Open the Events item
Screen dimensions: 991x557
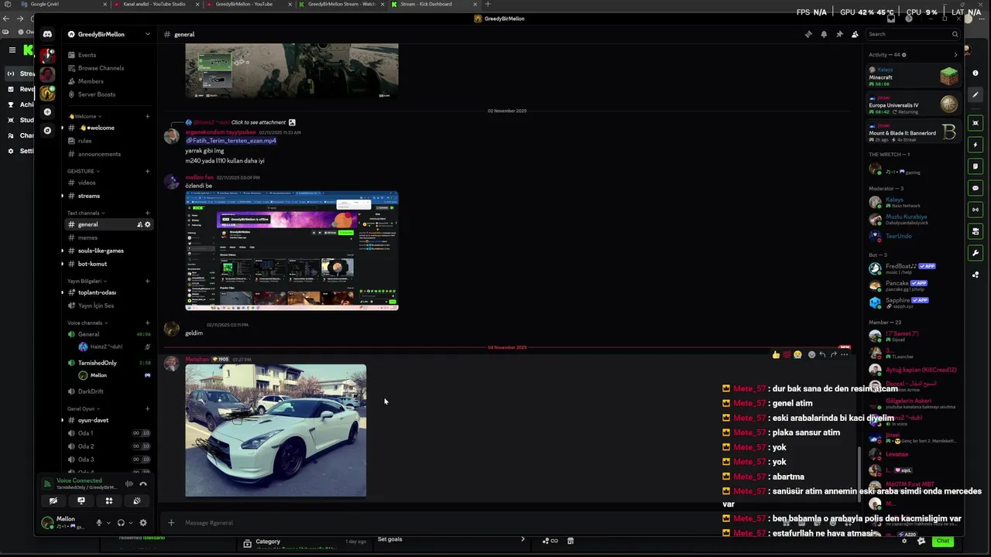pos(87,55)
